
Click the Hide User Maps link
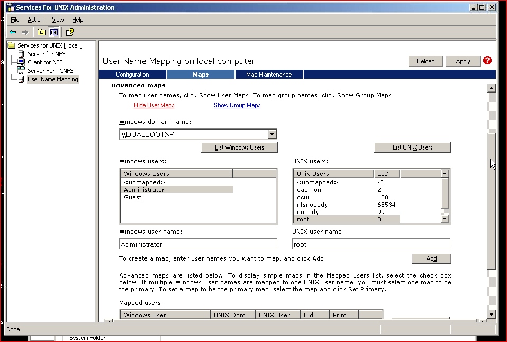click(x=154, y=105)
